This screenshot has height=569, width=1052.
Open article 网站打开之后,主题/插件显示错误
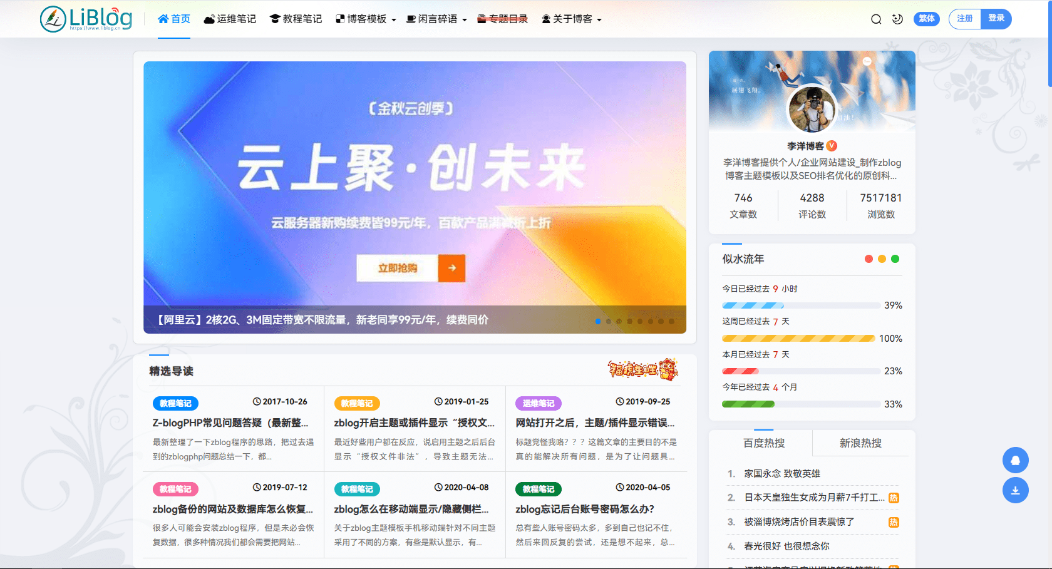[596, 423]
